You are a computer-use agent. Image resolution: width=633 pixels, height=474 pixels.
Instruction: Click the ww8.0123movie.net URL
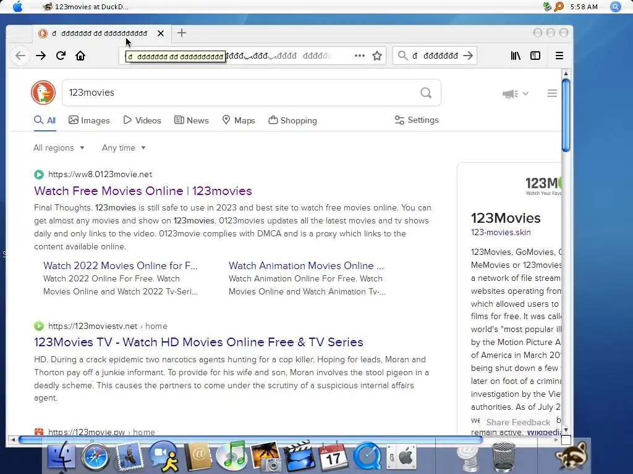[x=100, y=175]
